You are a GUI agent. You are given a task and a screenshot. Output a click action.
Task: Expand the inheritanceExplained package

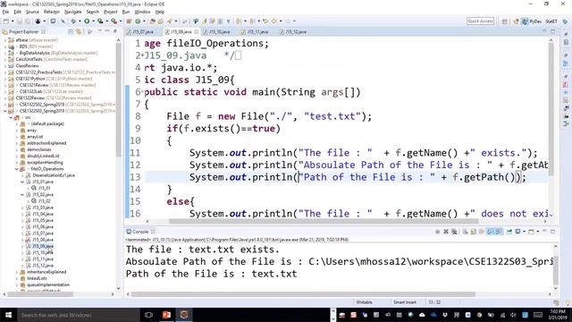(17, 272)
